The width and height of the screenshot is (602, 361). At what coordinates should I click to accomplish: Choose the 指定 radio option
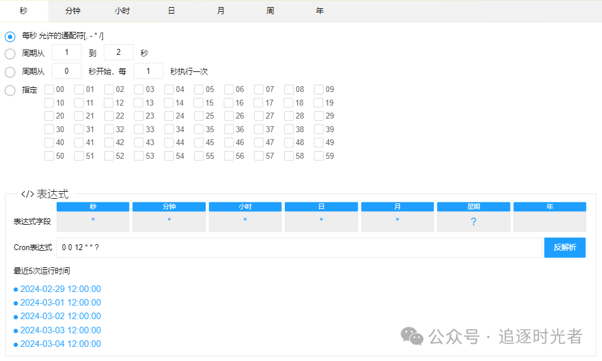click(x=9, y=90)
